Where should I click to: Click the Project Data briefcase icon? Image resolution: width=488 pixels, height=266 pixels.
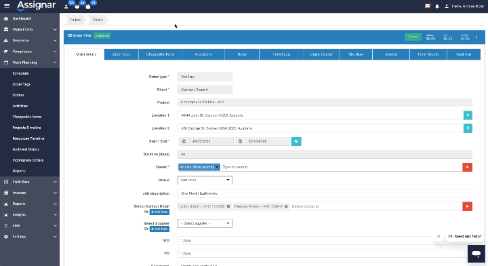click(6, 29)
